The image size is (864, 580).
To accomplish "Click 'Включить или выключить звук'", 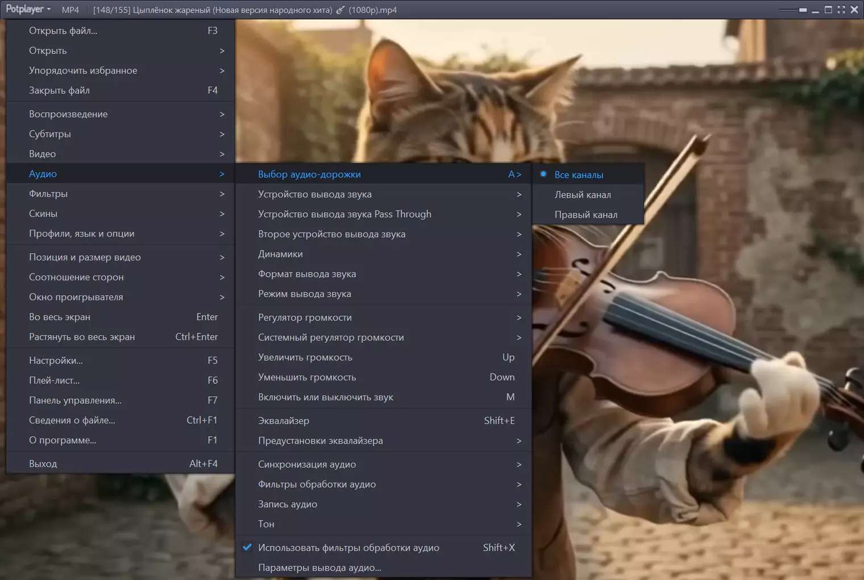I will tap(384, 397).
